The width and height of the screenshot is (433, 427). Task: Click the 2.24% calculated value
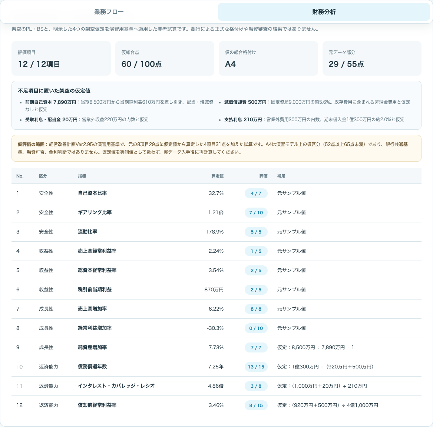[x=216, y=251]
